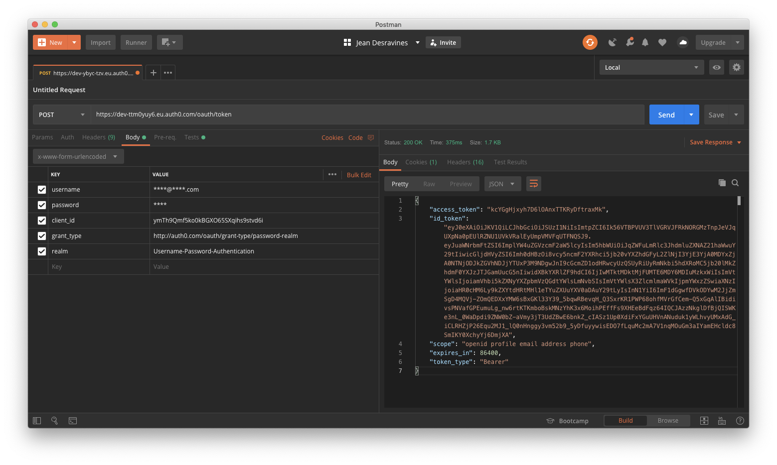The height and width of the screenshot is (465, 777).
Task: Switch workspace view to Browse
Action: tap(668, 420)
